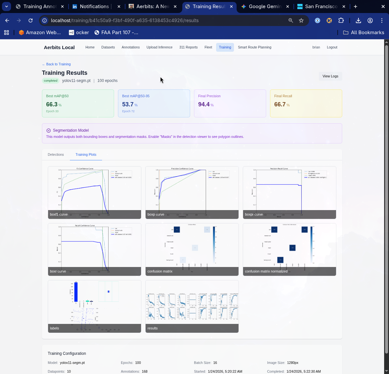Reload the page with the refresh icon
This screenshot has width=389, height=374.
[x=30, y=20]
